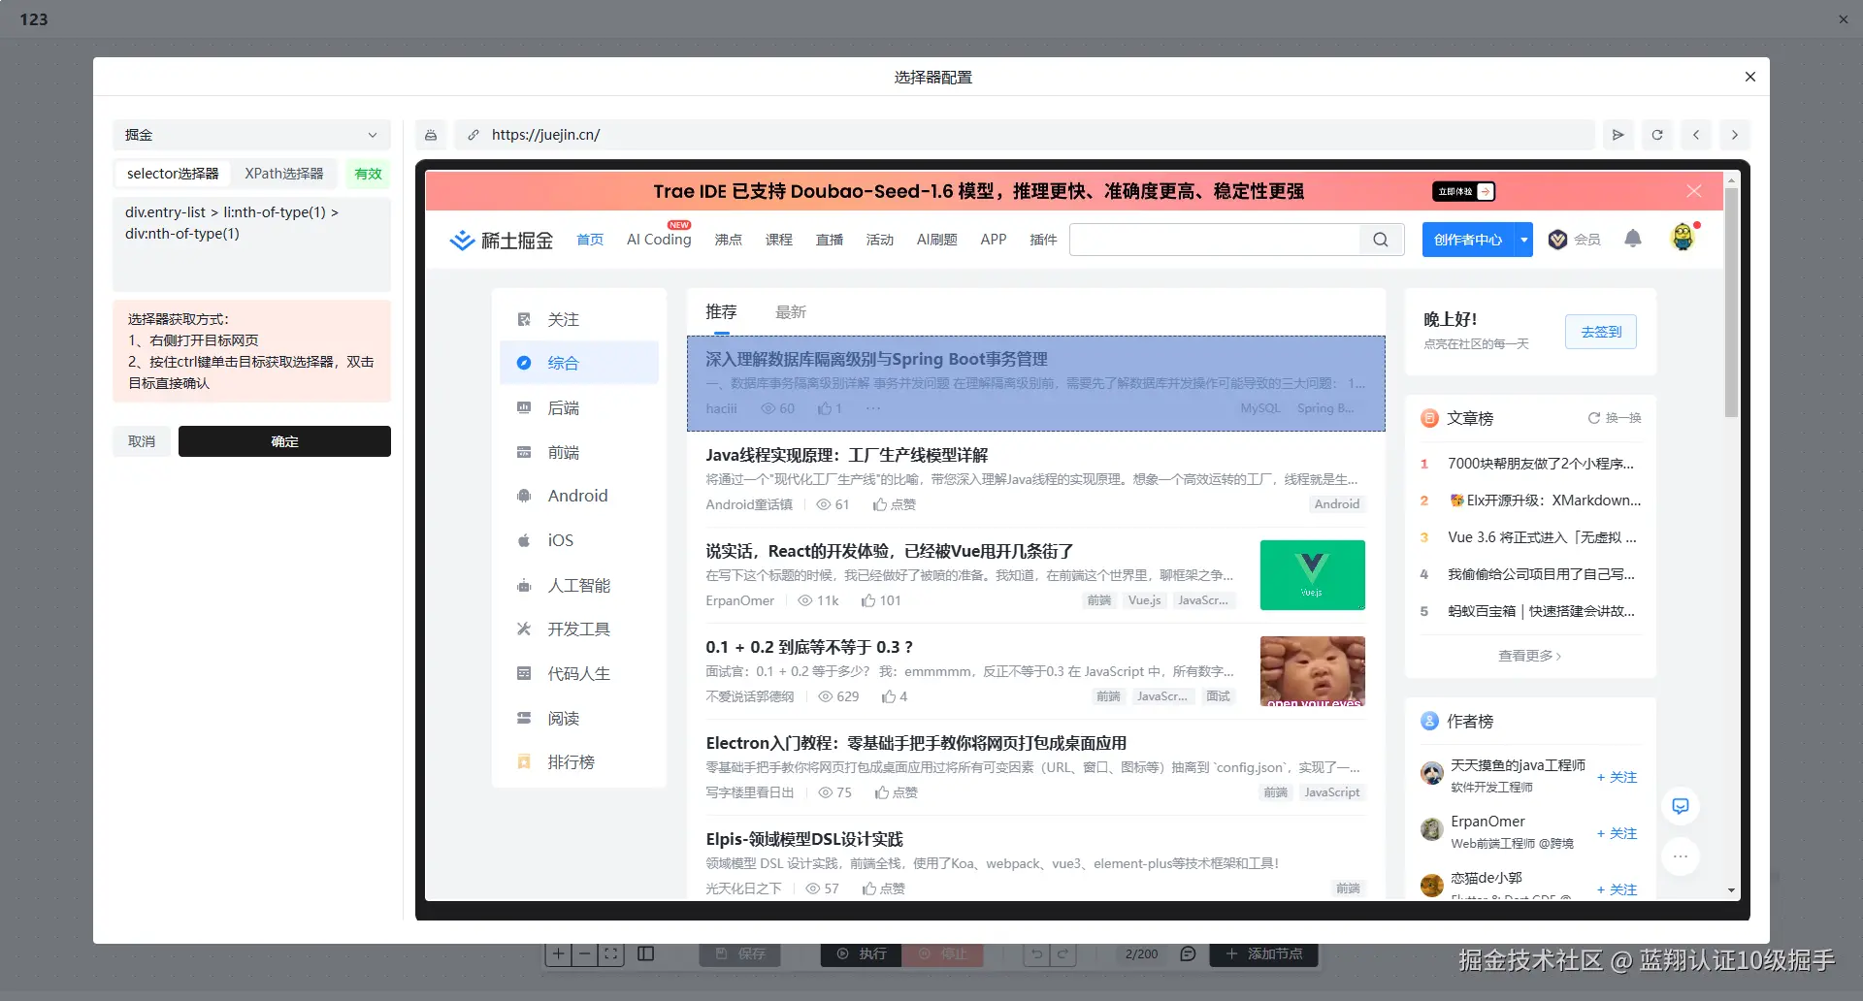
Task: Click the Juejin logo in the header
Action: pos(501,240)
